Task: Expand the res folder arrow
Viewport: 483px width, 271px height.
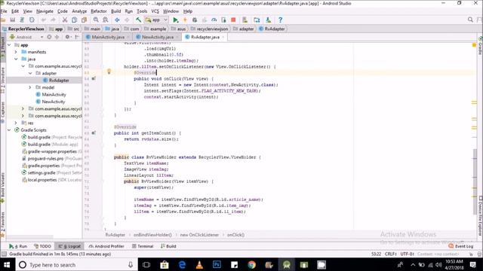Action: [16, 123]
